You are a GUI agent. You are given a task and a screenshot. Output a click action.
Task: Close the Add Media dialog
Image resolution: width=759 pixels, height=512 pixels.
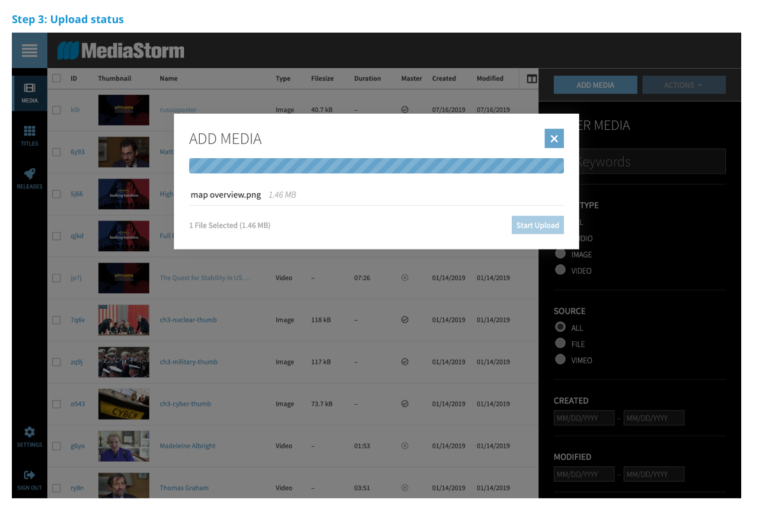click(x=554, y=139)
